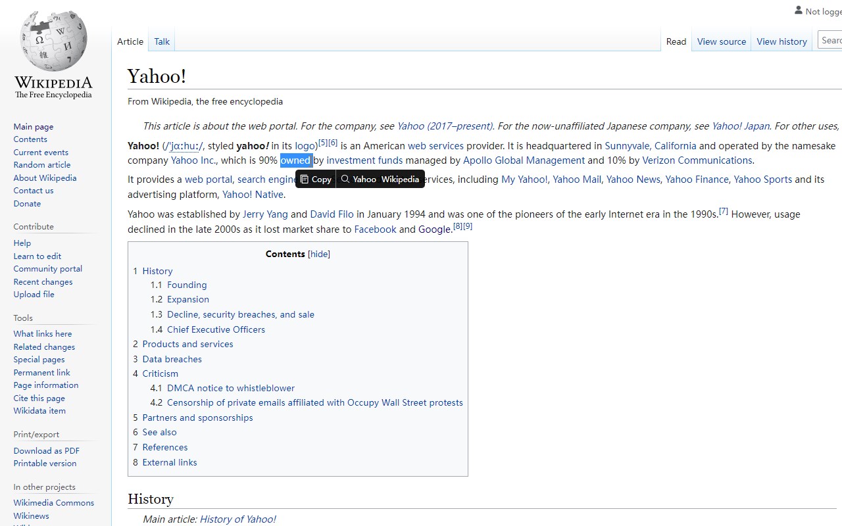Get the Permanent link
This screenshot has height=526, width=842.
pyautogui.click(x=42, y=373)
